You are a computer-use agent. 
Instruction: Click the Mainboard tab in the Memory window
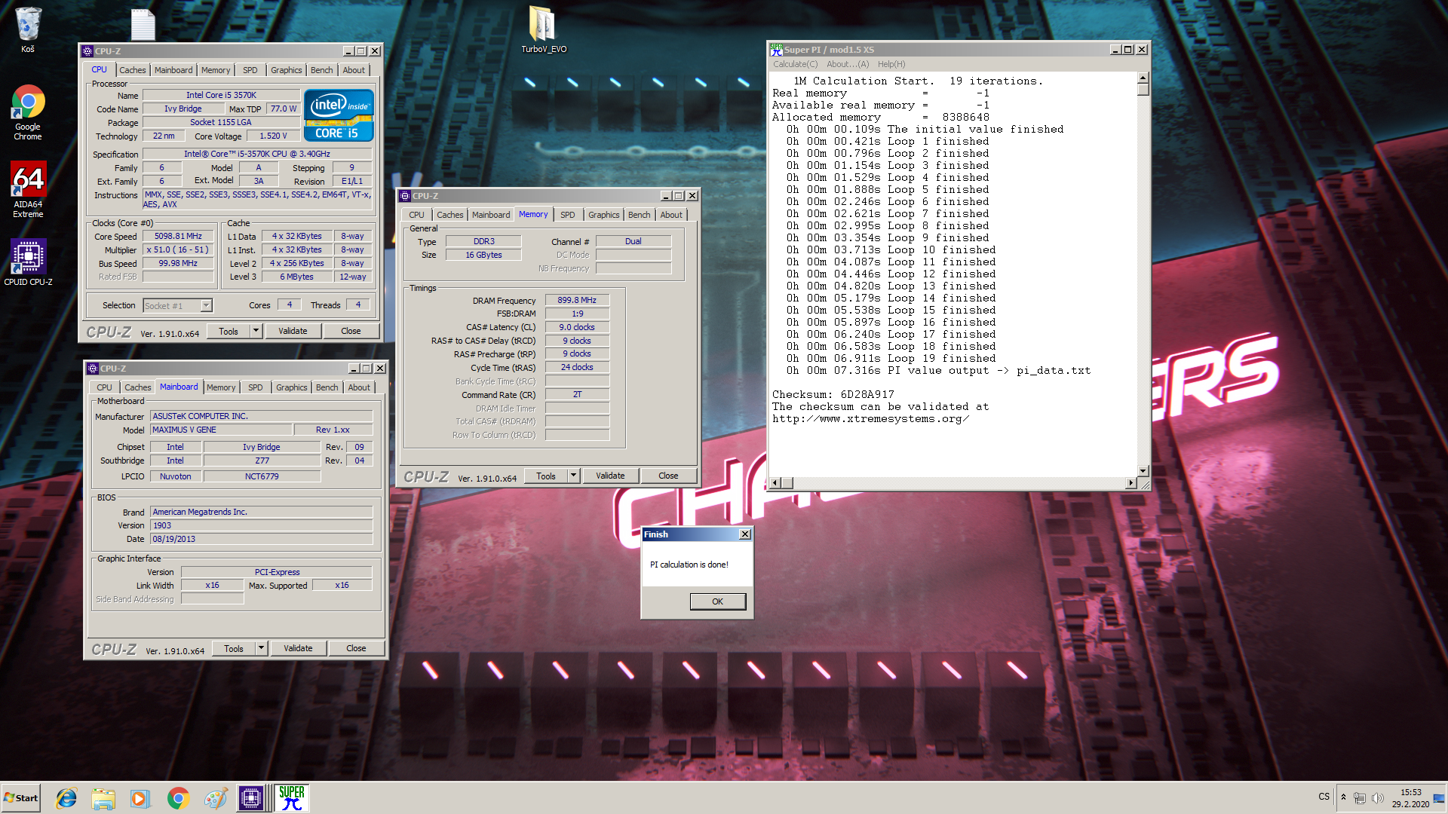pyautogui.click(x=491, y=215)
